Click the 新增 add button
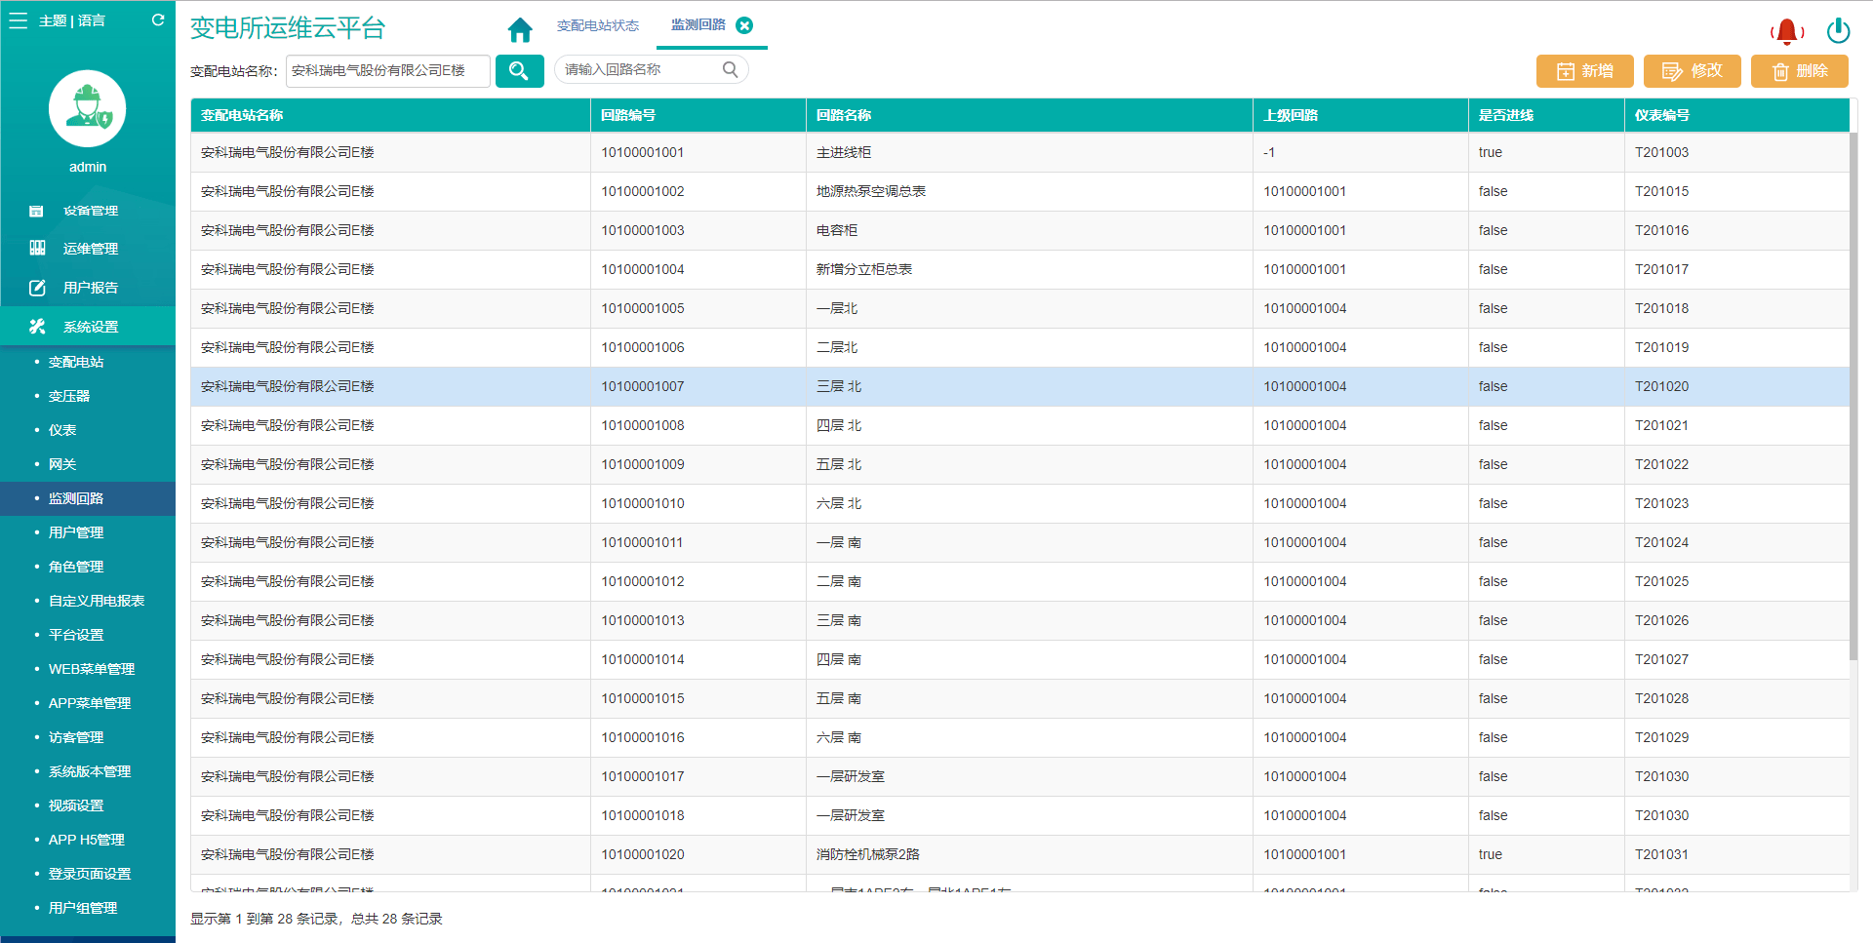Viewport: 1873px width, 943px height. coord(1584,71)
